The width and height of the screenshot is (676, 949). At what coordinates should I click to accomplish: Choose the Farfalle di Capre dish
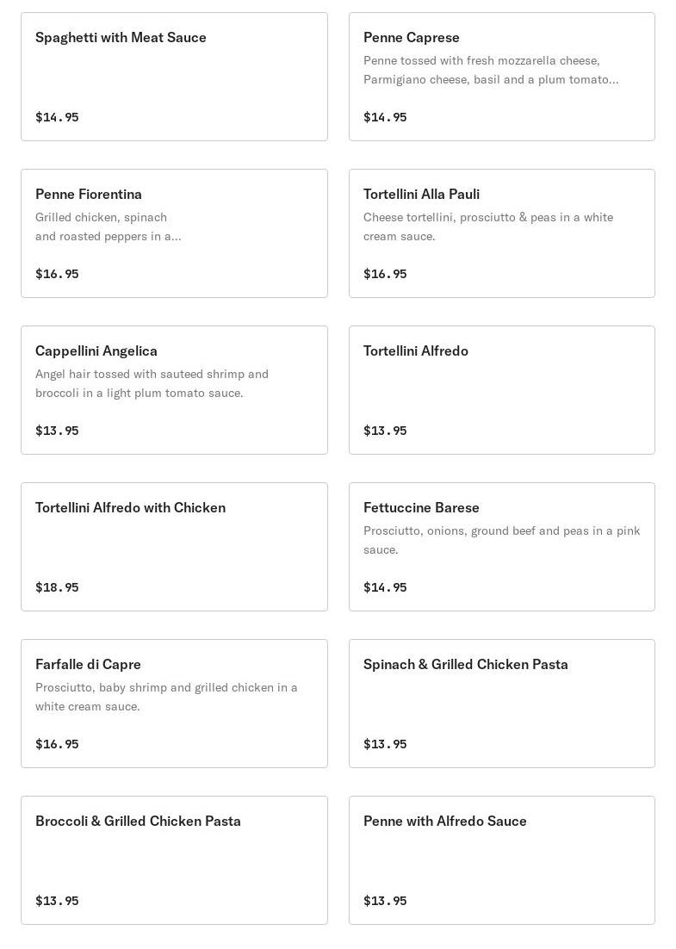174,704
